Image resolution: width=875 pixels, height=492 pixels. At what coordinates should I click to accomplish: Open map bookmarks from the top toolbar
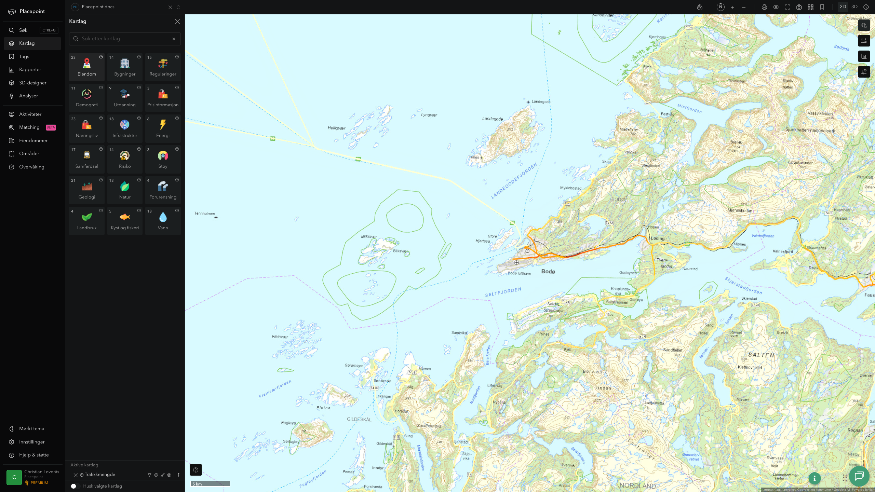point(822,7)
